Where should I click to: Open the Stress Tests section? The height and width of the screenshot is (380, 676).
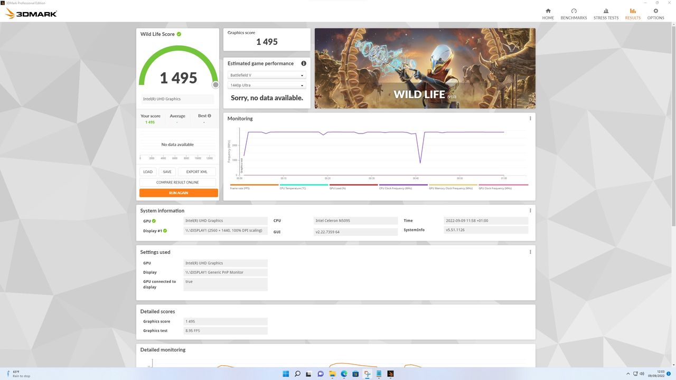(606, 14)
